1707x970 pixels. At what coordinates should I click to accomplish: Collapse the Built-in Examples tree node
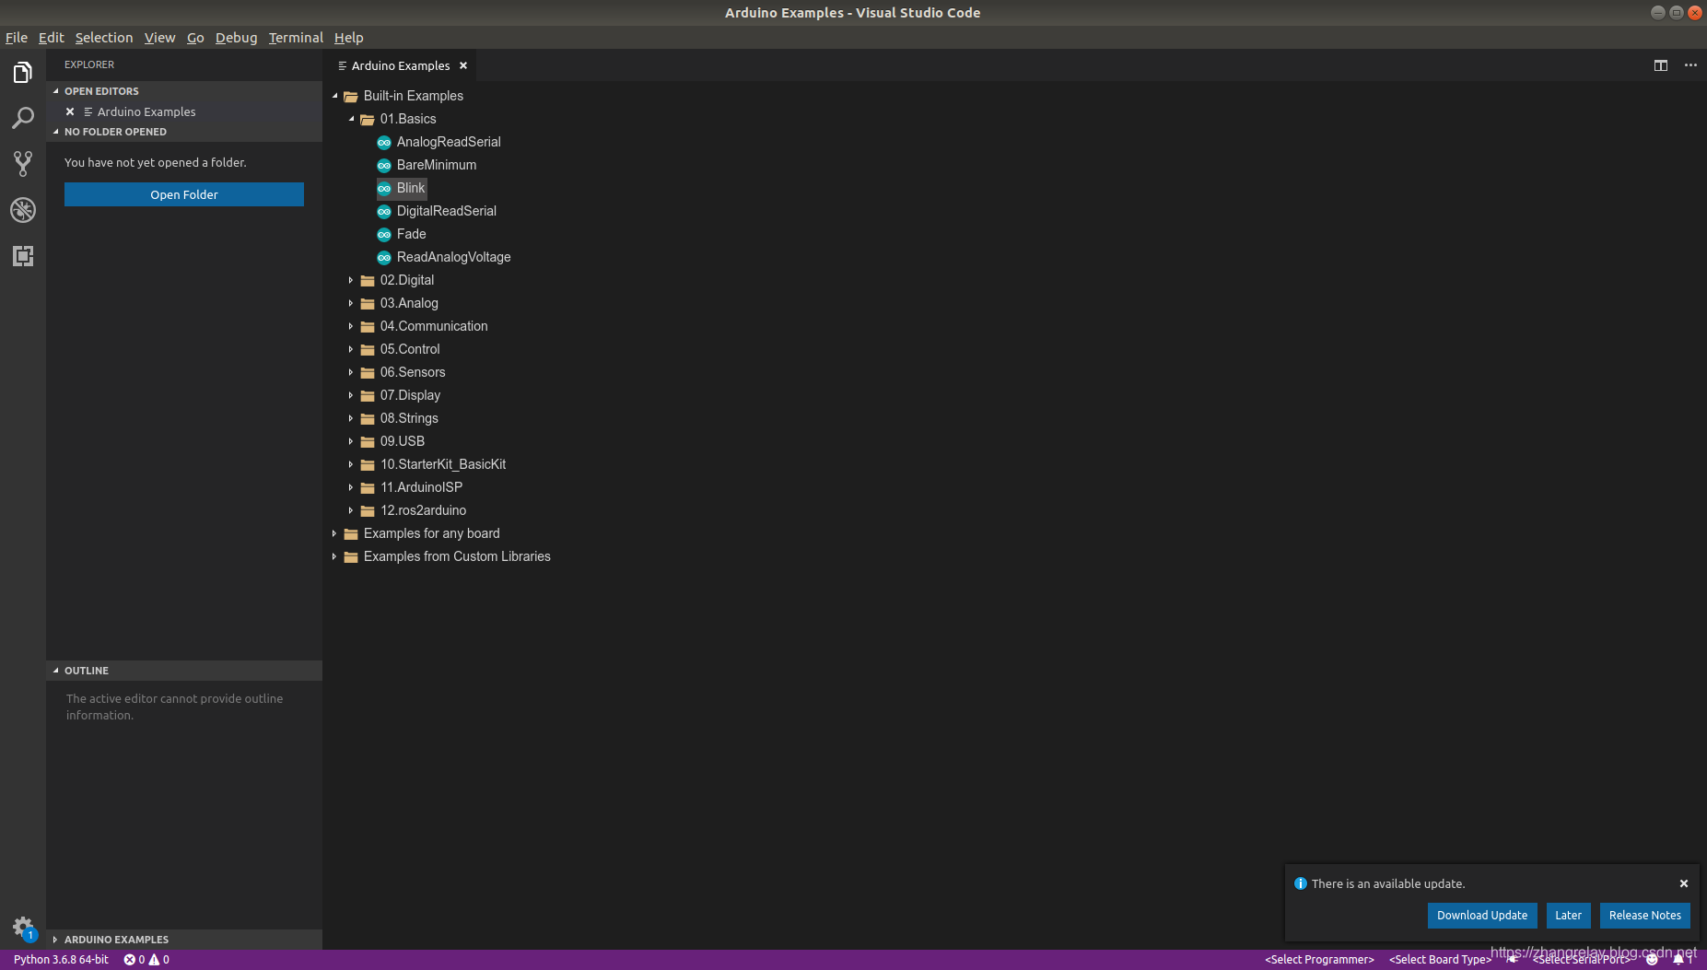tap(334, 96)
